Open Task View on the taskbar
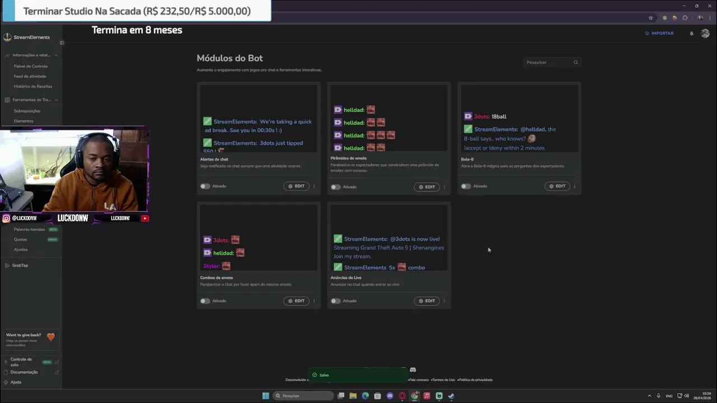 tap(341, 396)
